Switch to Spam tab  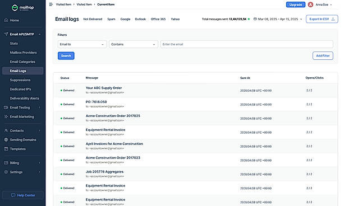click(x=111, y=19)
